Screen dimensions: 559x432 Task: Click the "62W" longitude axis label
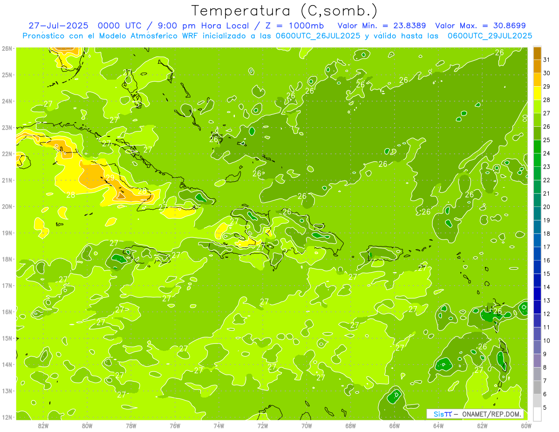pos(483,425)
